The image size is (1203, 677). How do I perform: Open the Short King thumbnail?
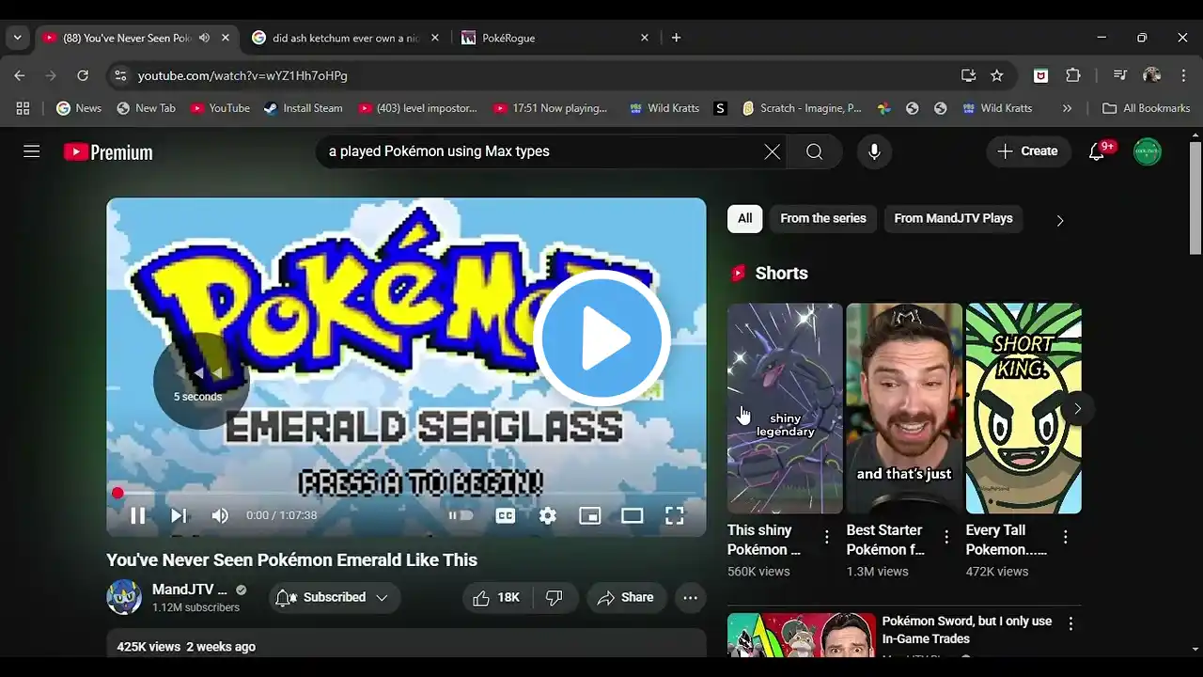point(1023,408)
